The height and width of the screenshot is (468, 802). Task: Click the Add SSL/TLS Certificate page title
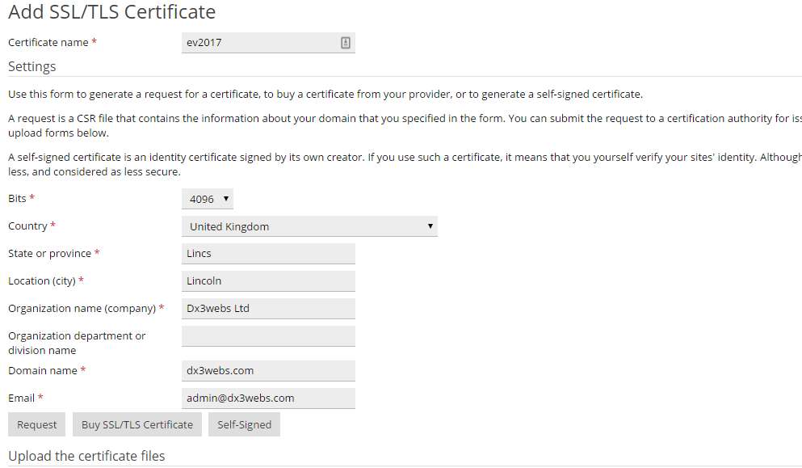click(112, 12)
